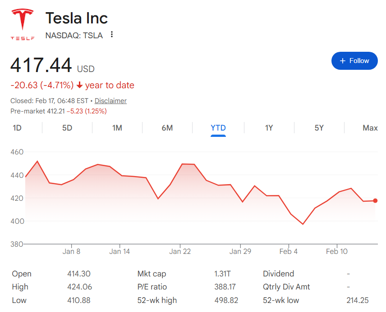Click the red down arrow beside year to date
Viewport: 386px width, 312px height.
pyautogui.click(x=80, y=85)
